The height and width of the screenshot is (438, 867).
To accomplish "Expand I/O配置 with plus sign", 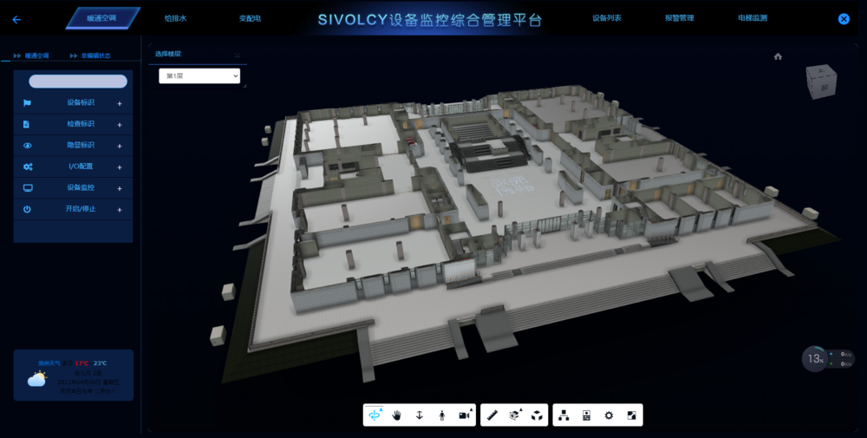I will (120, 167).
